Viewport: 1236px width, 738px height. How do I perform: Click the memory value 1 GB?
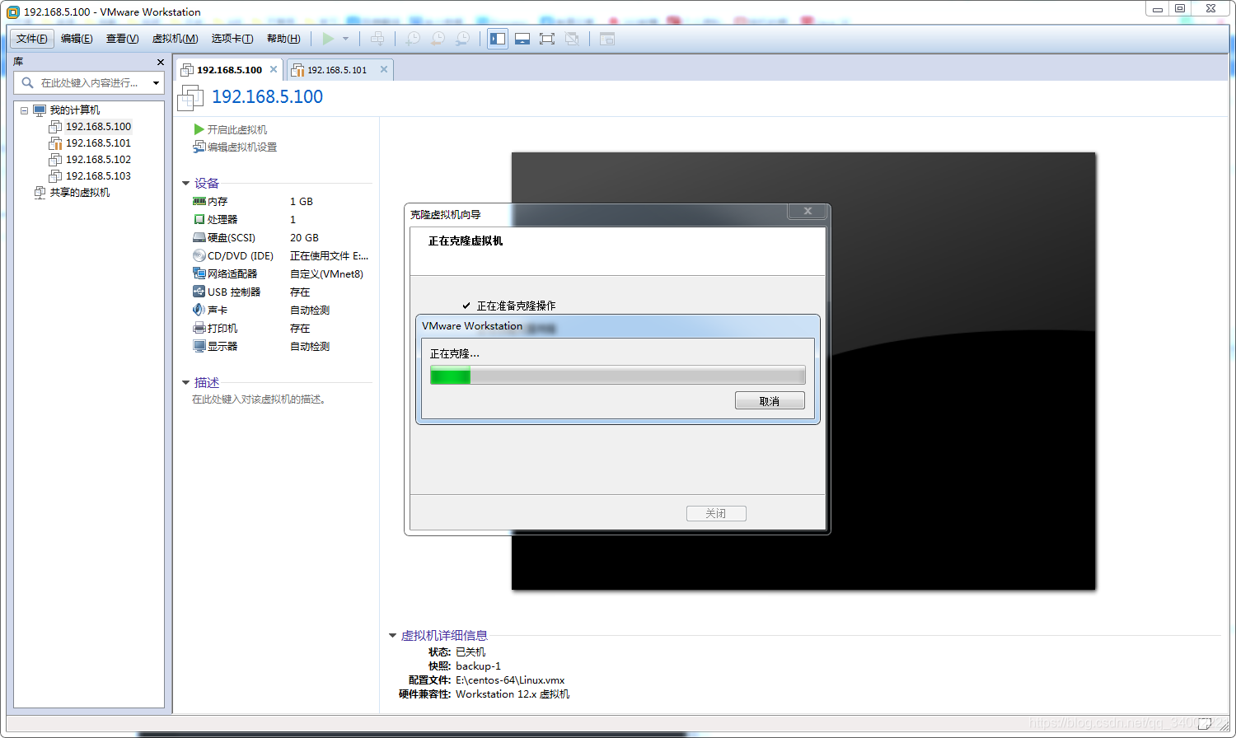(302, 202)
